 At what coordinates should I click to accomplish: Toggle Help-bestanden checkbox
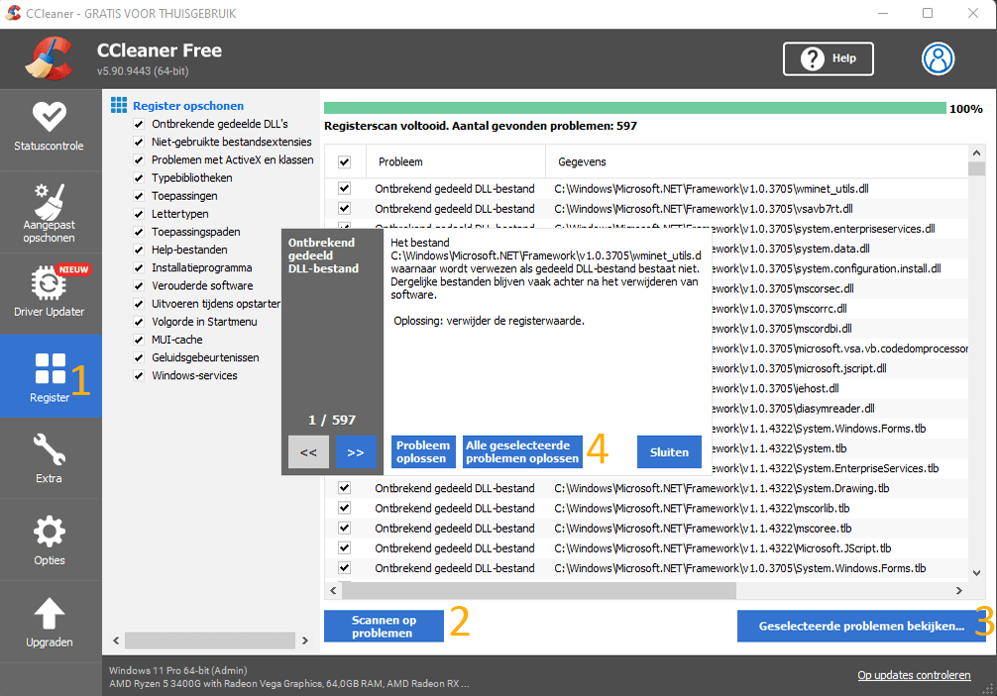coord(139,249)
